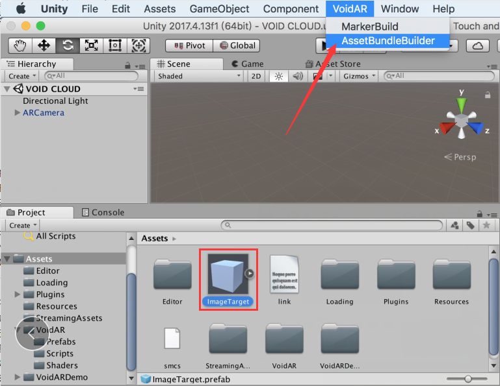Open the Cloud services button

point(477,46)
